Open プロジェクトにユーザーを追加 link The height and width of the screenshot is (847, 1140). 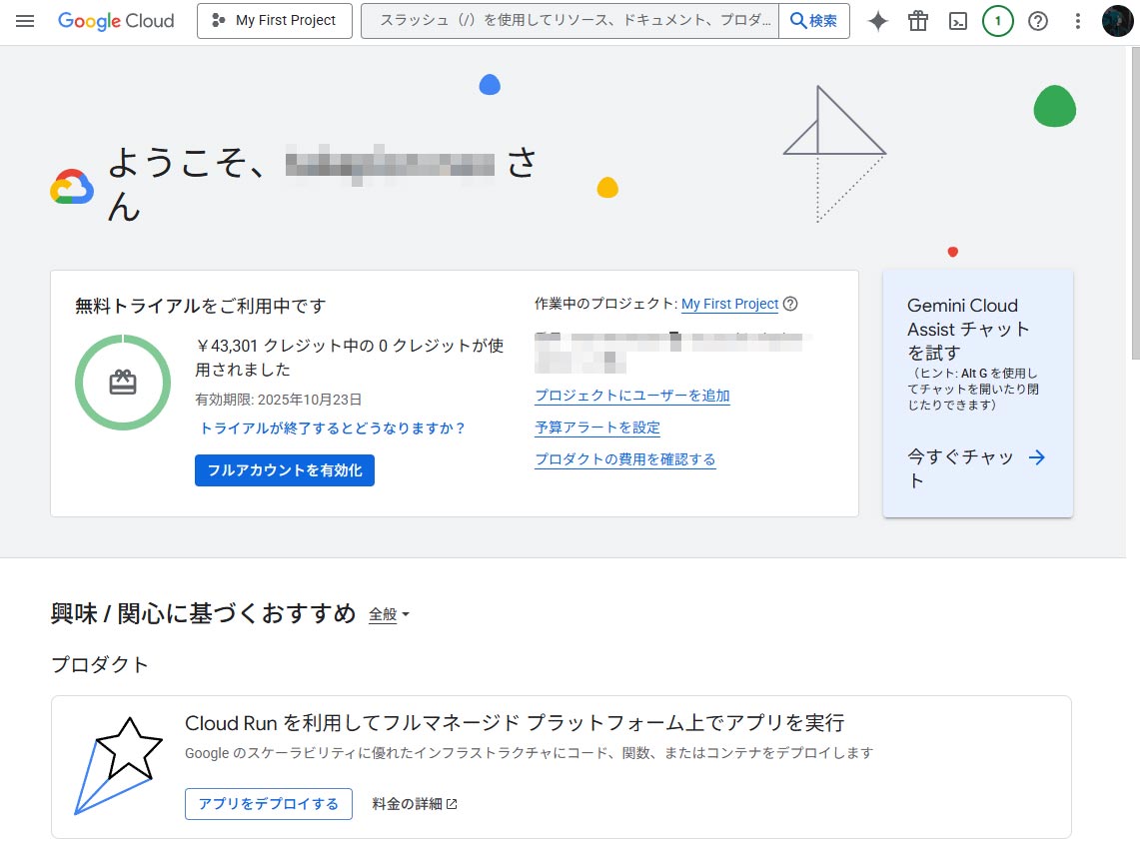point(631,396)
